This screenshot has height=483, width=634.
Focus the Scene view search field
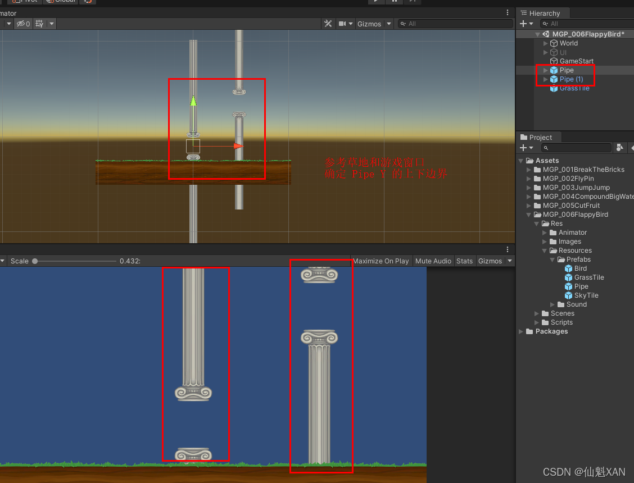[456, 24]
